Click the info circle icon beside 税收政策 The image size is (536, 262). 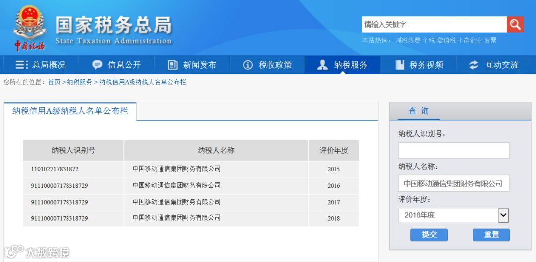(248, 65)
